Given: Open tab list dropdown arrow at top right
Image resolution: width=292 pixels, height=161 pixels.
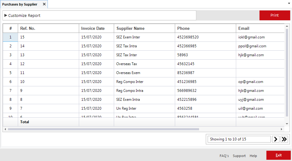Looking at the screenshot, I should click(289, 2).
